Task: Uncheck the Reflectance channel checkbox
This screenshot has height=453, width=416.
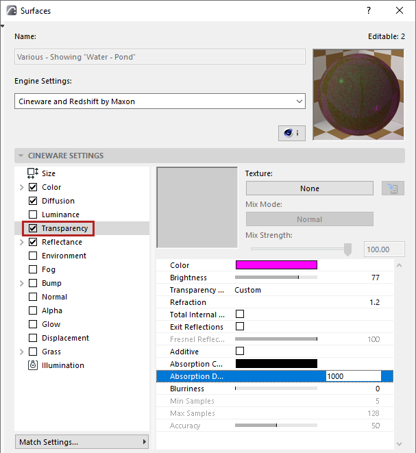Action: (33, 242)
